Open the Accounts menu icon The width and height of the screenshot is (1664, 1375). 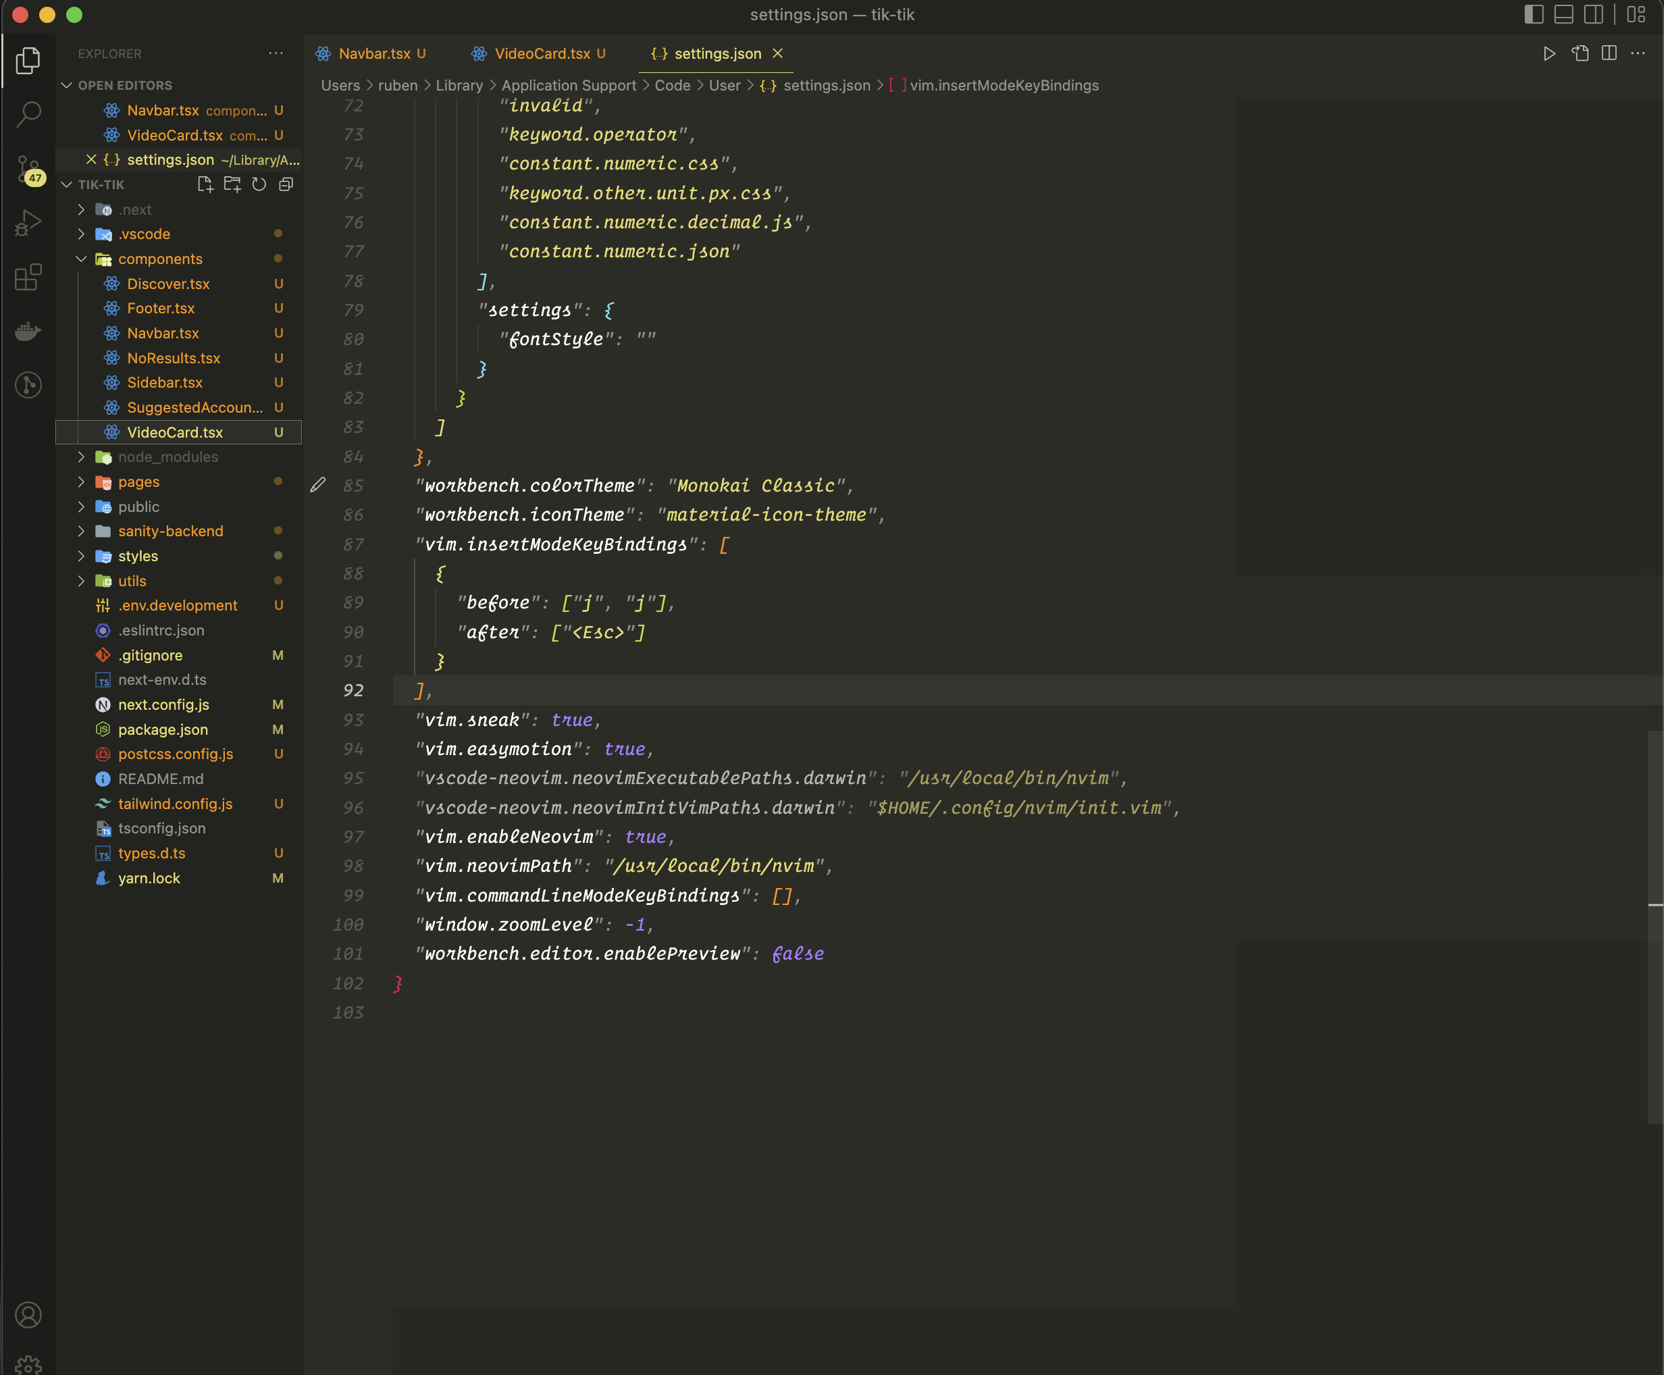[28, 1315]
